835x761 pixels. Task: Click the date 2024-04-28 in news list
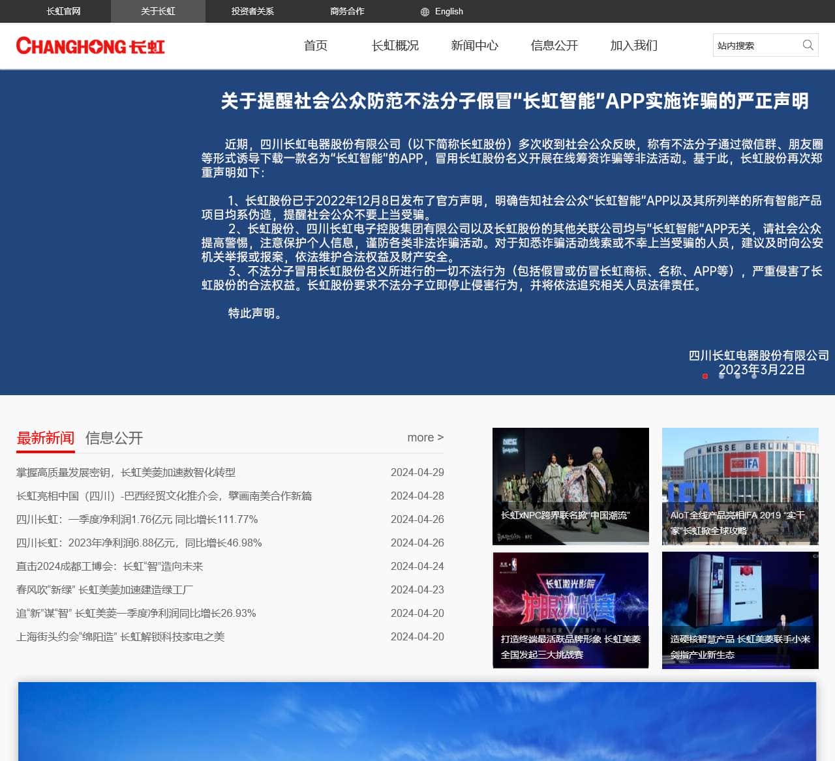pos(417,496)
